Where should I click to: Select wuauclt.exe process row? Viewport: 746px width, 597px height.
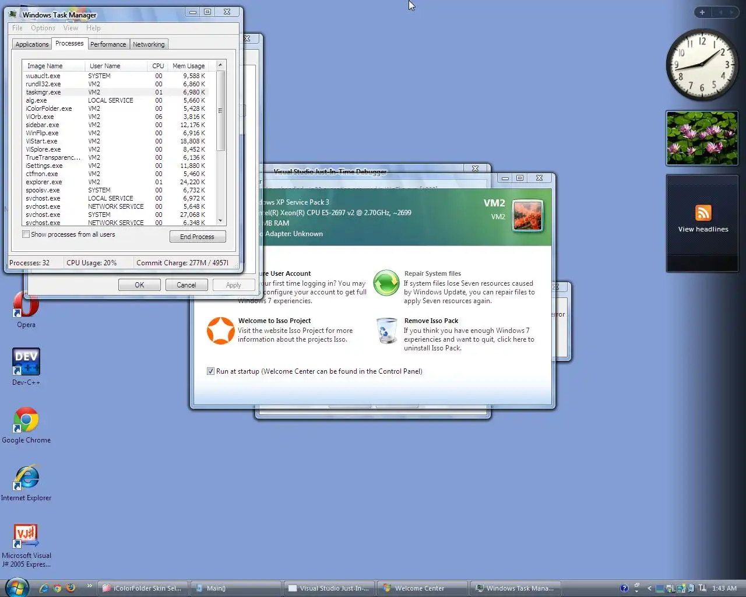(x=115, y=76)
